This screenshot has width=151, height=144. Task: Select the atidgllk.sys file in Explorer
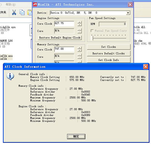8,30
